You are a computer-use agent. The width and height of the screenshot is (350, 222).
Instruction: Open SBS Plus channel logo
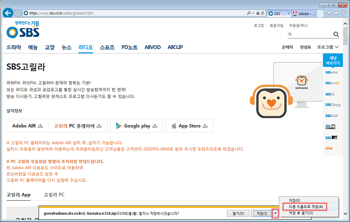[x=332, y=72]
